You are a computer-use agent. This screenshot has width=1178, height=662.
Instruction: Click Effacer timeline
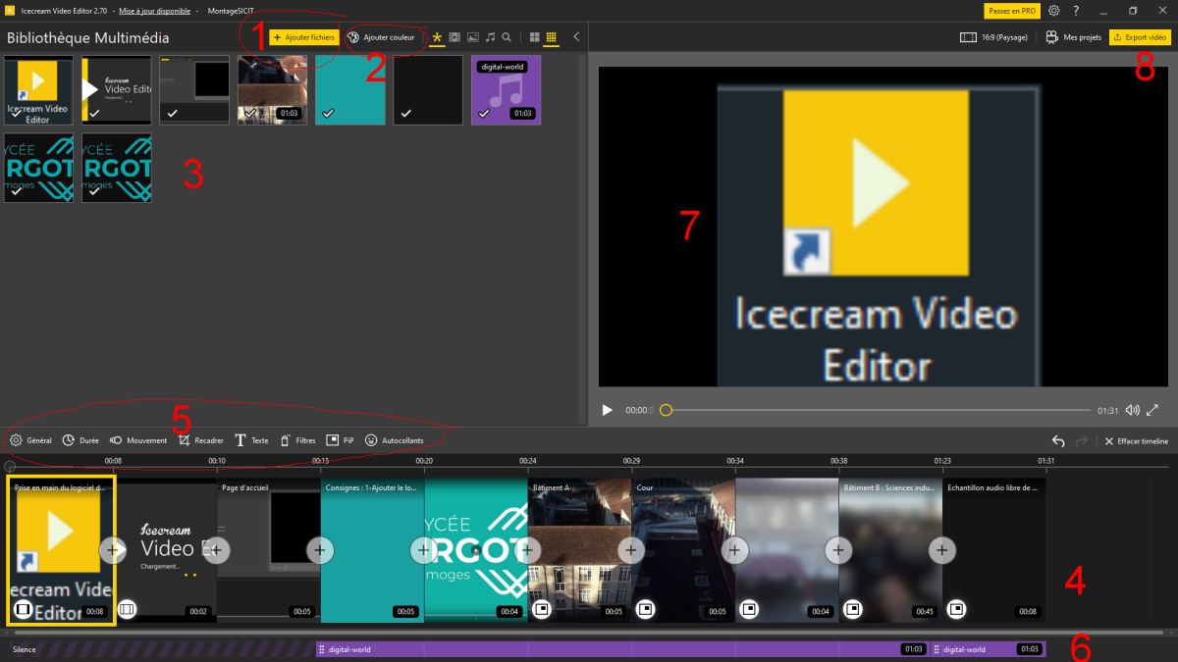tap(1137, 441)
